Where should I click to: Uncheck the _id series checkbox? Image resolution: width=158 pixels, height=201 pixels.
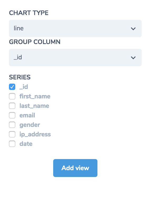[x=12, y=87]
